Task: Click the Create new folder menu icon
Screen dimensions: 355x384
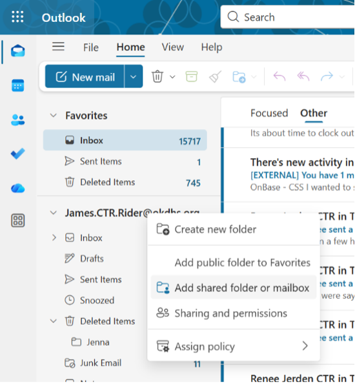Action: [163, 229]
